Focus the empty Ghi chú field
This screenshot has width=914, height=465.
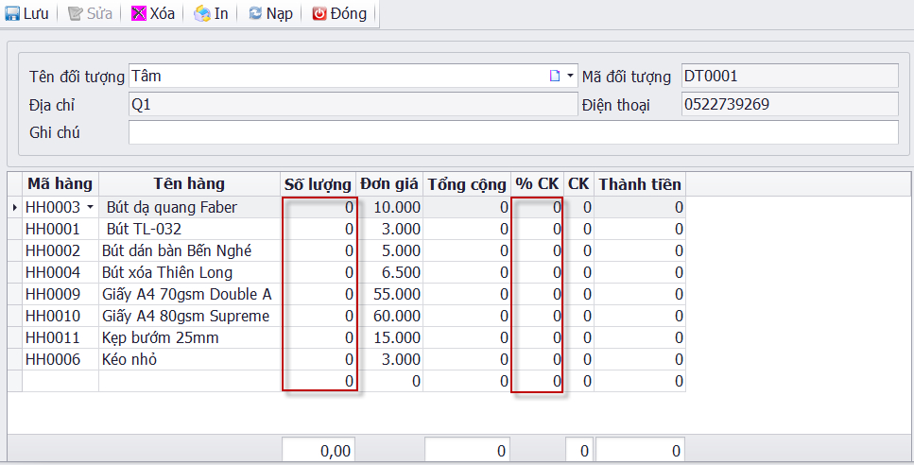click(513, 132)
